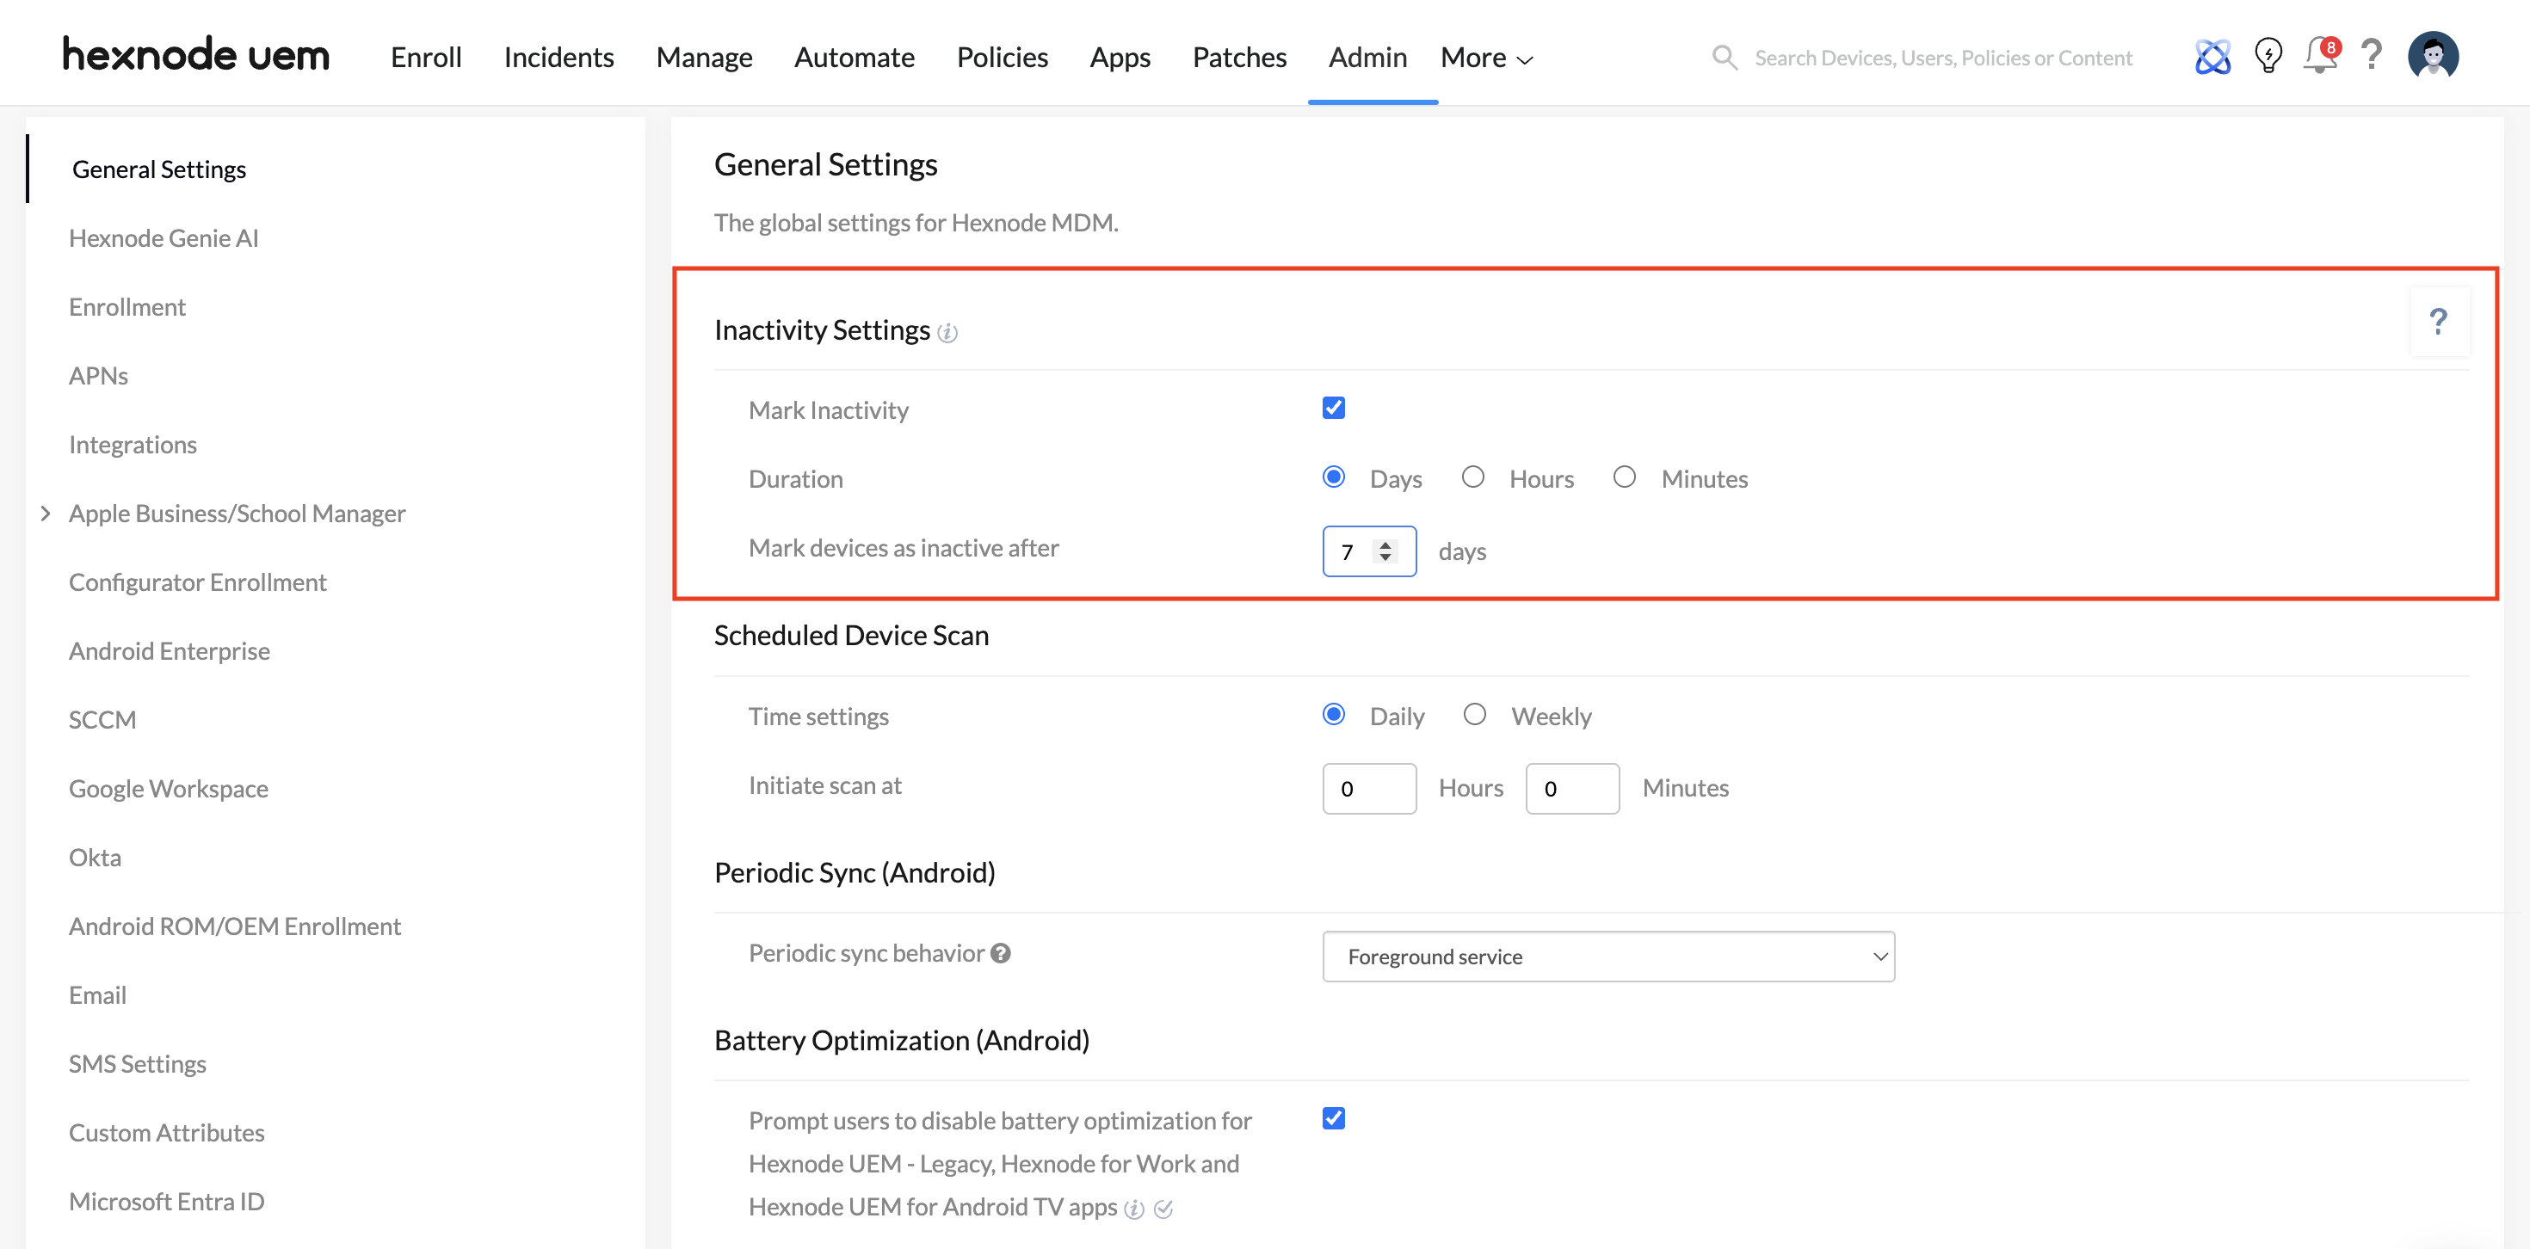
Task: Open the user profile avatar
Action: click(2432, 55)
